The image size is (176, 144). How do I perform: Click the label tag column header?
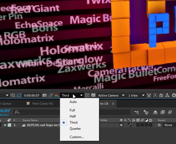9,120
